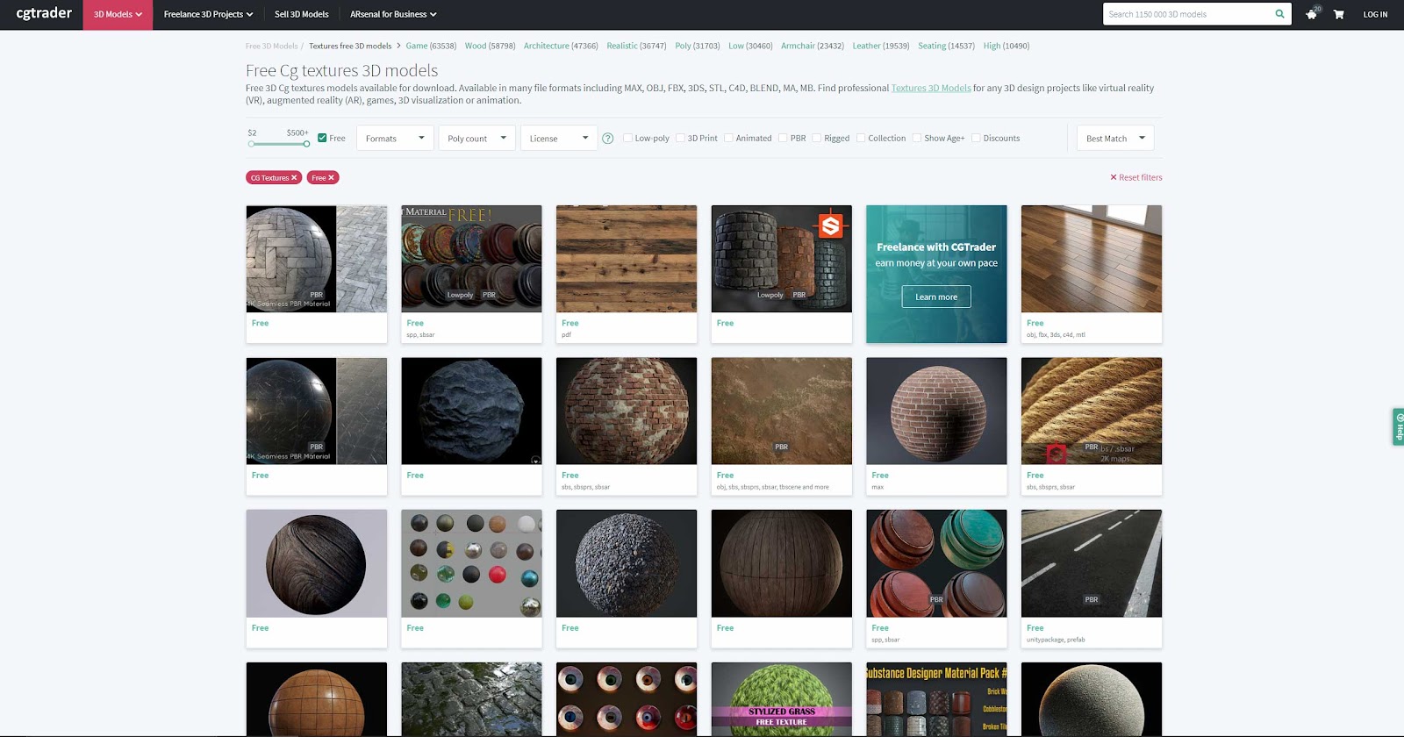Image resolution: width=1404 pixels, height=737 pixels.
Task: Click Reset filters
Action: 1136,177
